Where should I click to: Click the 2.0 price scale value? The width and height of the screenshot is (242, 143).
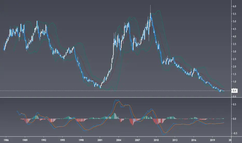pos(234,67)
